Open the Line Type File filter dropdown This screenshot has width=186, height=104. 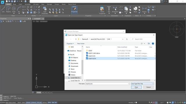point(142,84)
